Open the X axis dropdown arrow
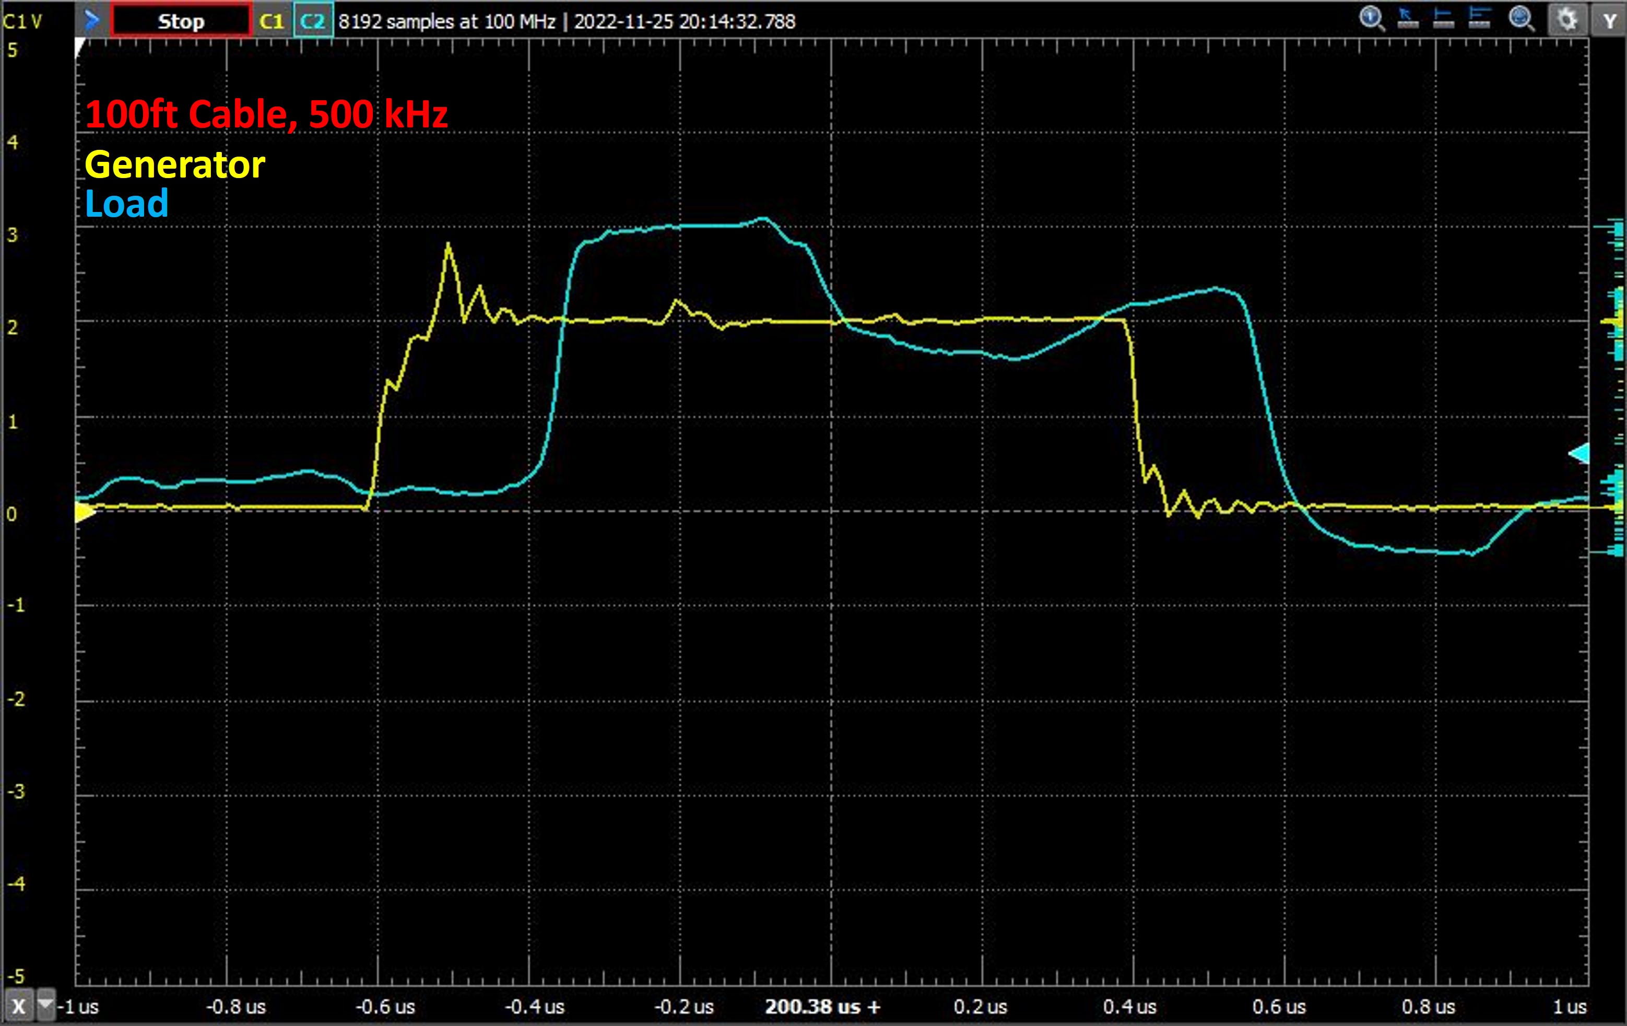This screenshot has width=1627, height=1026. point(46,1005)
